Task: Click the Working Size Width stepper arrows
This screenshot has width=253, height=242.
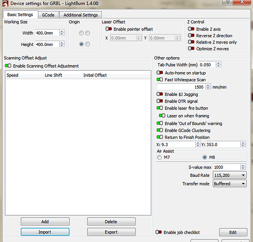Action: pos(62,33)
